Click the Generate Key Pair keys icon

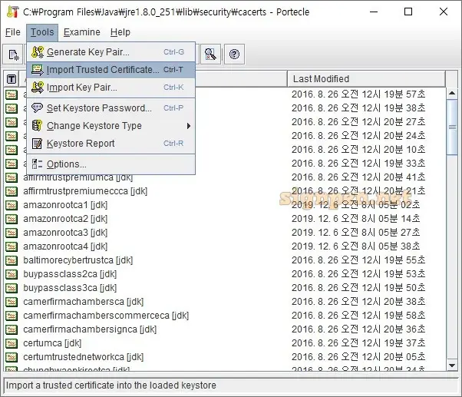(x=38, y=52)
